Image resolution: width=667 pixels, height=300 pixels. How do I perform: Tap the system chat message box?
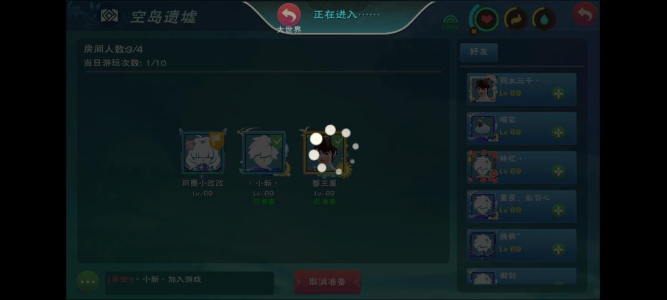(x=190, y=282)
